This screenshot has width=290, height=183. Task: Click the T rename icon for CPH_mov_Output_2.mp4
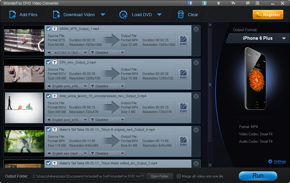point(54,62)
